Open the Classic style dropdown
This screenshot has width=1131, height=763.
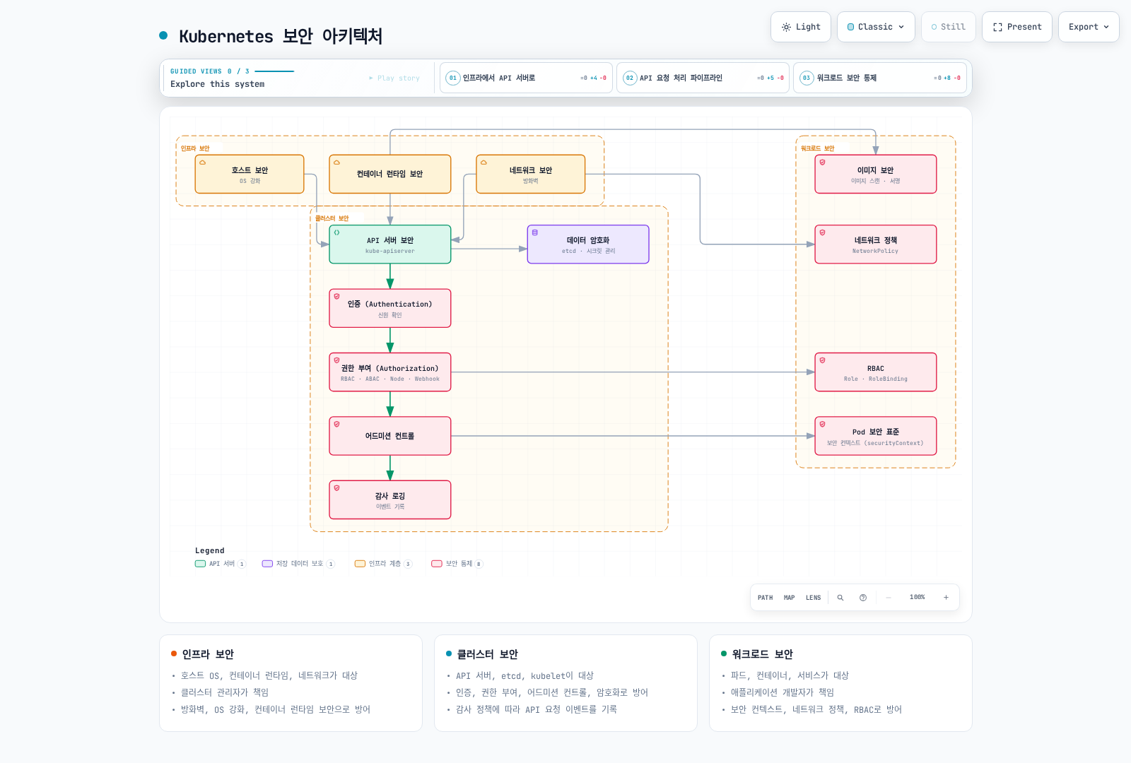876,27
